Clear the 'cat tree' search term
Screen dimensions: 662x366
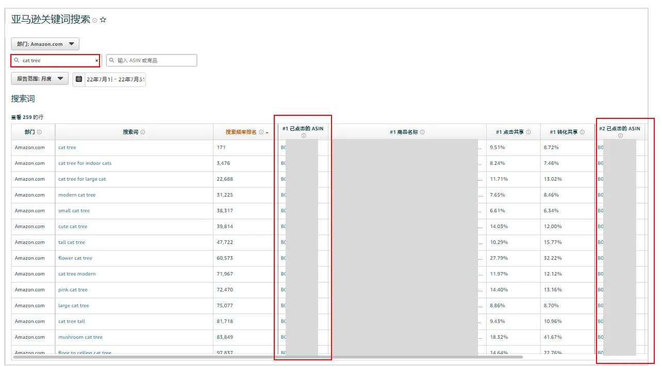pos(96,61)
